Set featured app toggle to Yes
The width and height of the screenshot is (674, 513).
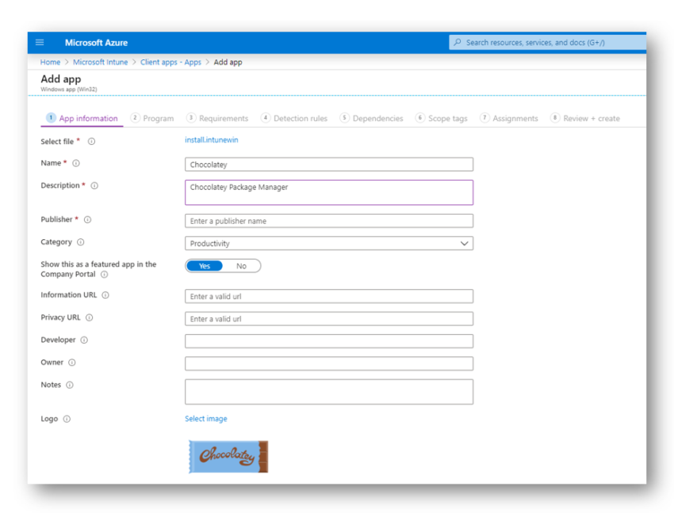[205, 266]
